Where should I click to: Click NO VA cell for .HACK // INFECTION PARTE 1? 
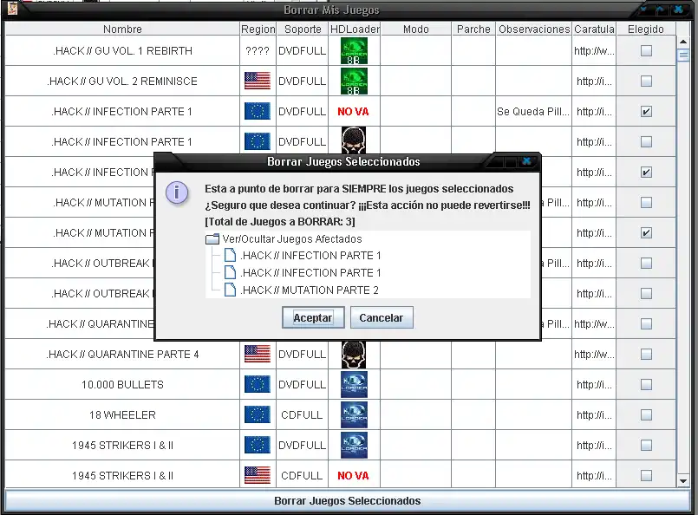(354, 111)
